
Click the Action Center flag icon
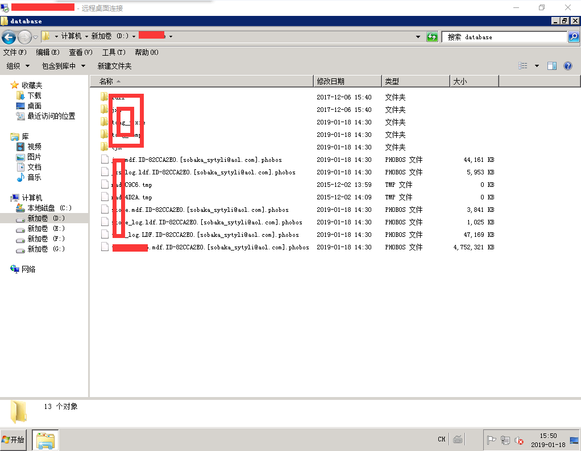click(x=492, y=440)
